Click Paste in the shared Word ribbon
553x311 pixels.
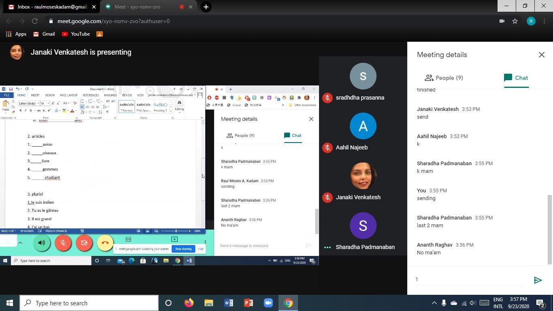[x=6, y=105]
